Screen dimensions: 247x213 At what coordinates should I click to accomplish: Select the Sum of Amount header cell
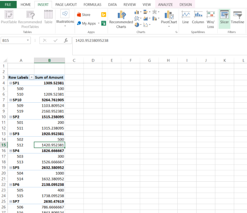click(x=49, y=77)
